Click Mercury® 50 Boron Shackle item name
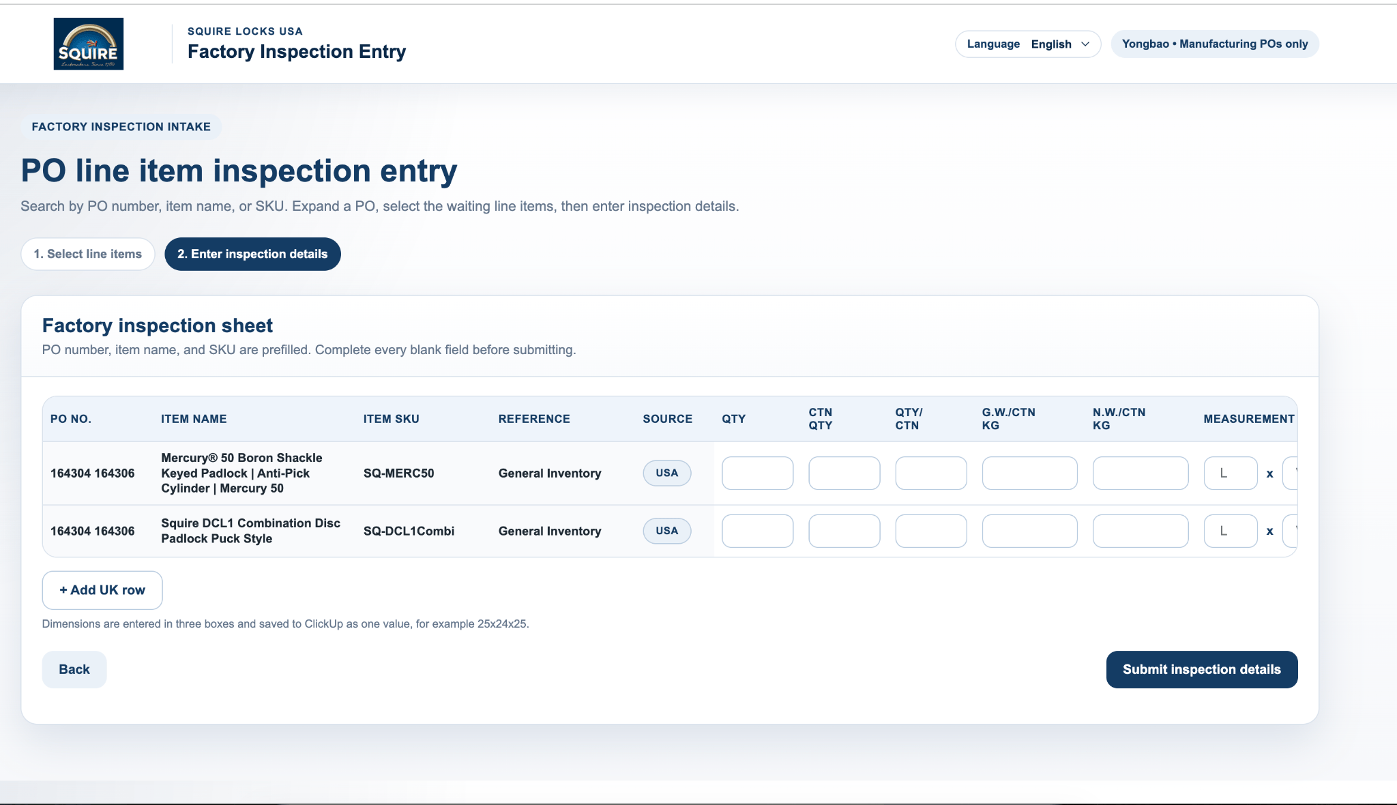 pos(241,473)
